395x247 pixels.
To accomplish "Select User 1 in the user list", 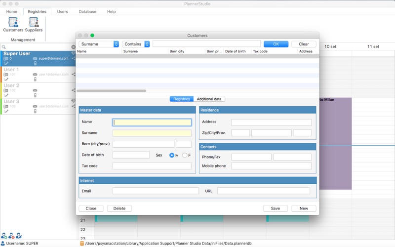I will tap(38, 75).
